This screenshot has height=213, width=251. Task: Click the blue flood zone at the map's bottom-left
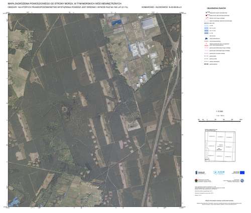pos(14,202)
